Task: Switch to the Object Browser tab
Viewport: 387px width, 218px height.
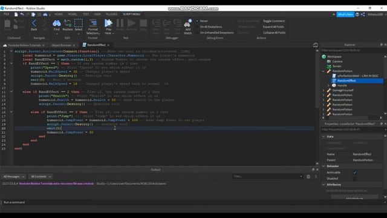Action: pos(62,45)
